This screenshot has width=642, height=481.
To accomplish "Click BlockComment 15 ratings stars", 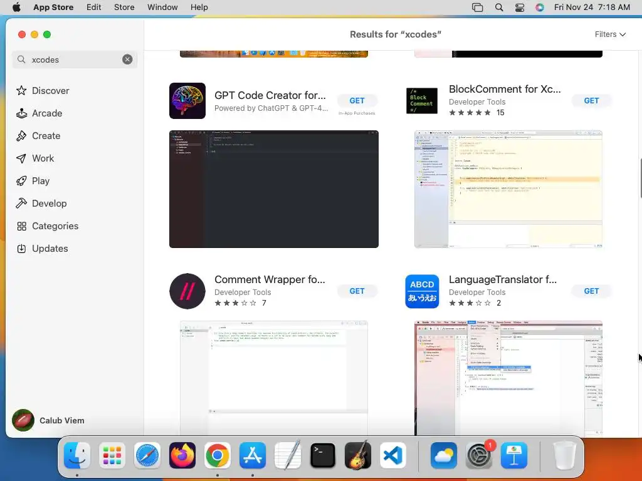I will pos(470,113).
